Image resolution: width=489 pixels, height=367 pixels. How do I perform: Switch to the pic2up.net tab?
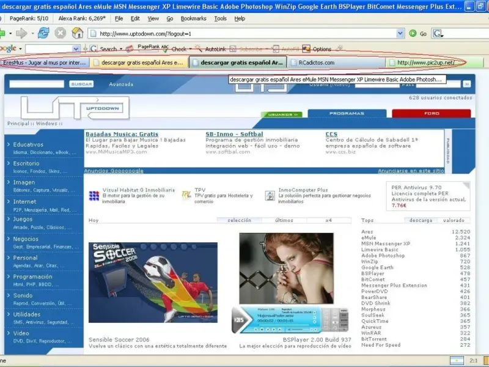(x=433, y=63)
